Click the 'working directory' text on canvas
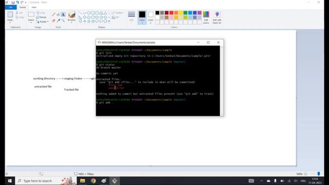The height and width of the screenshot is (185, 329). point(44,79)
